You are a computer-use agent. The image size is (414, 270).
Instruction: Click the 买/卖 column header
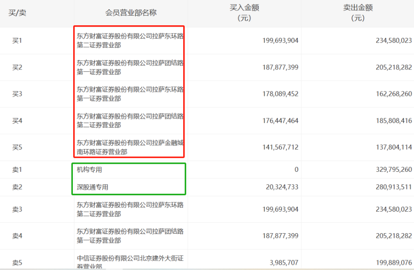(x=17, y=13)
